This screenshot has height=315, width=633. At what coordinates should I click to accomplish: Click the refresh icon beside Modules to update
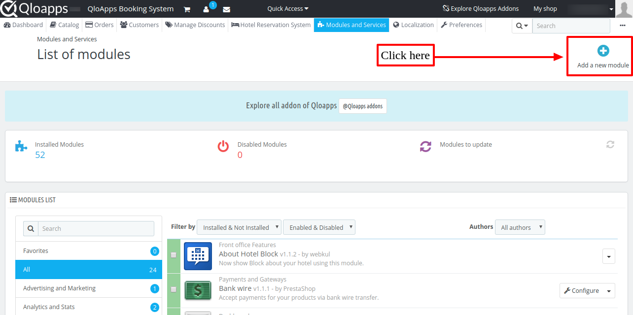pos(610,145)
